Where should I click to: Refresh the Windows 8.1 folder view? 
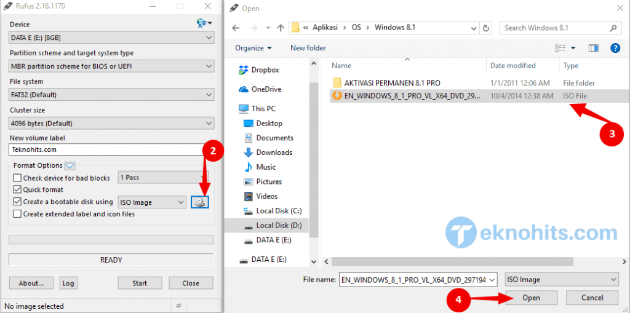486,28
